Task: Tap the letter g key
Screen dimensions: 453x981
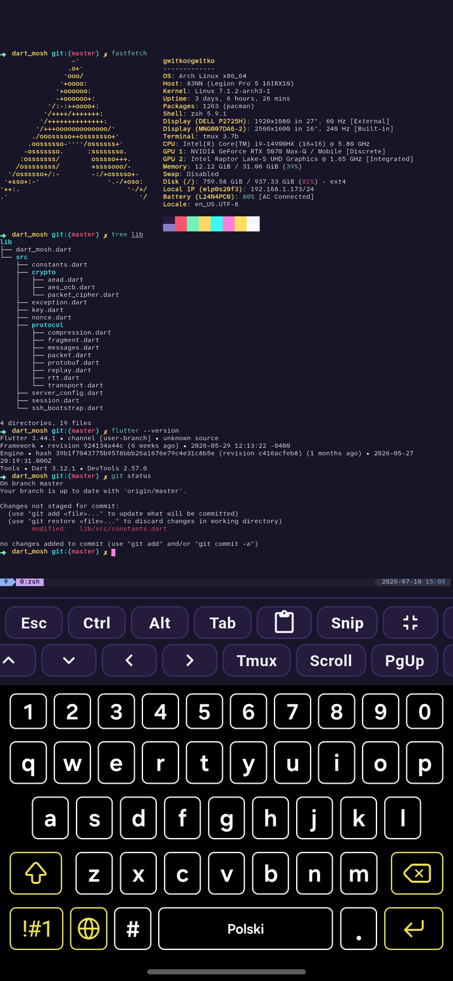Action: (226, 818)
